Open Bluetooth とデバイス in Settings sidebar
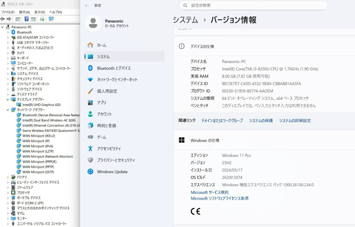The image size is (355, 227). pos(114,68)
